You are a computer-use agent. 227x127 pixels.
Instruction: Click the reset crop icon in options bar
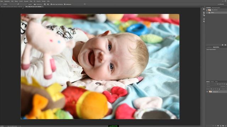click(x=85, y=4)
